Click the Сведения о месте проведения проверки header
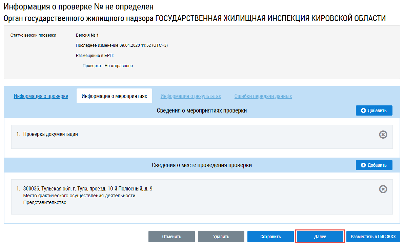404x243 pixels. coord(202,165)
